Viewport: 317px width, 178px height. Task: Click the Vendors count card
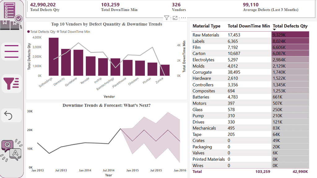(x=179, y=7)
